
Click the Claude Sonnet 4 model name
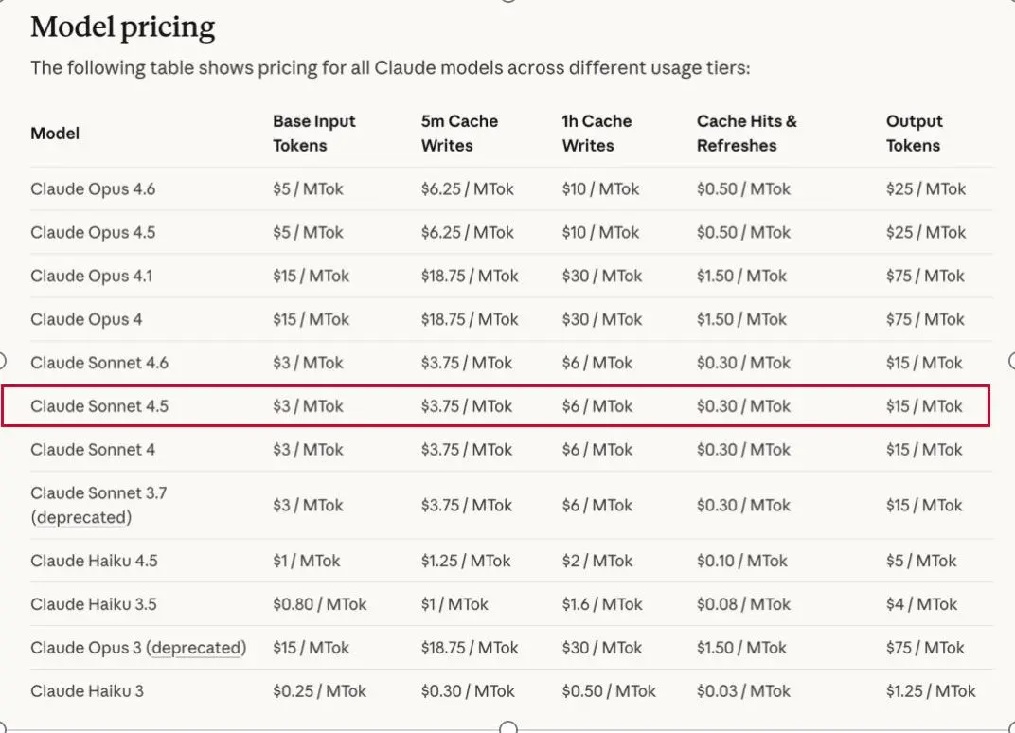click(x=93, y=450)
